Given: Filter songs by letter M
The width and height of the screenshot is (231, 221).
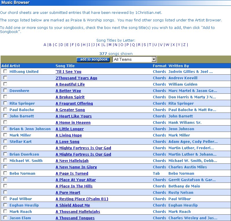Looking at the screenshot, I should click(x=110, y=45).
